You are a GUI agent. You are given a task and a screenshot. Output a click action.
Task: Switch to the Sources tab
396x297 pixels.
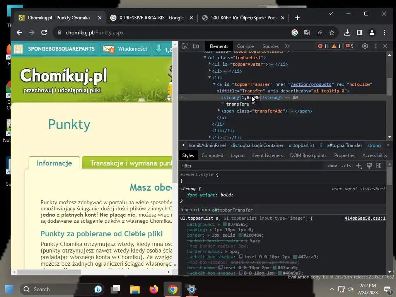click(x=270, y=46)
